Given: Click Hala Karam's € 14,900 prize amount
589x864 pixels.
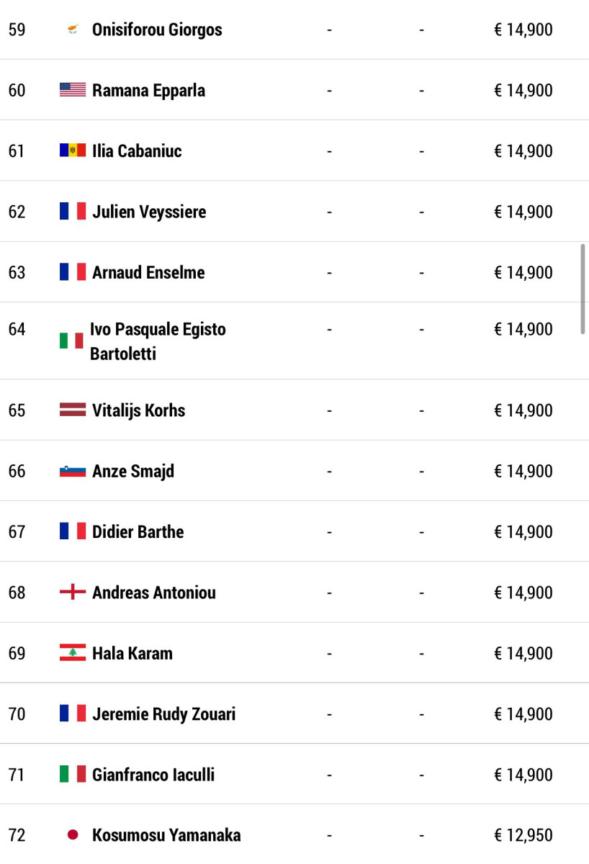Looking at the screenshot, I should point(523,653).
